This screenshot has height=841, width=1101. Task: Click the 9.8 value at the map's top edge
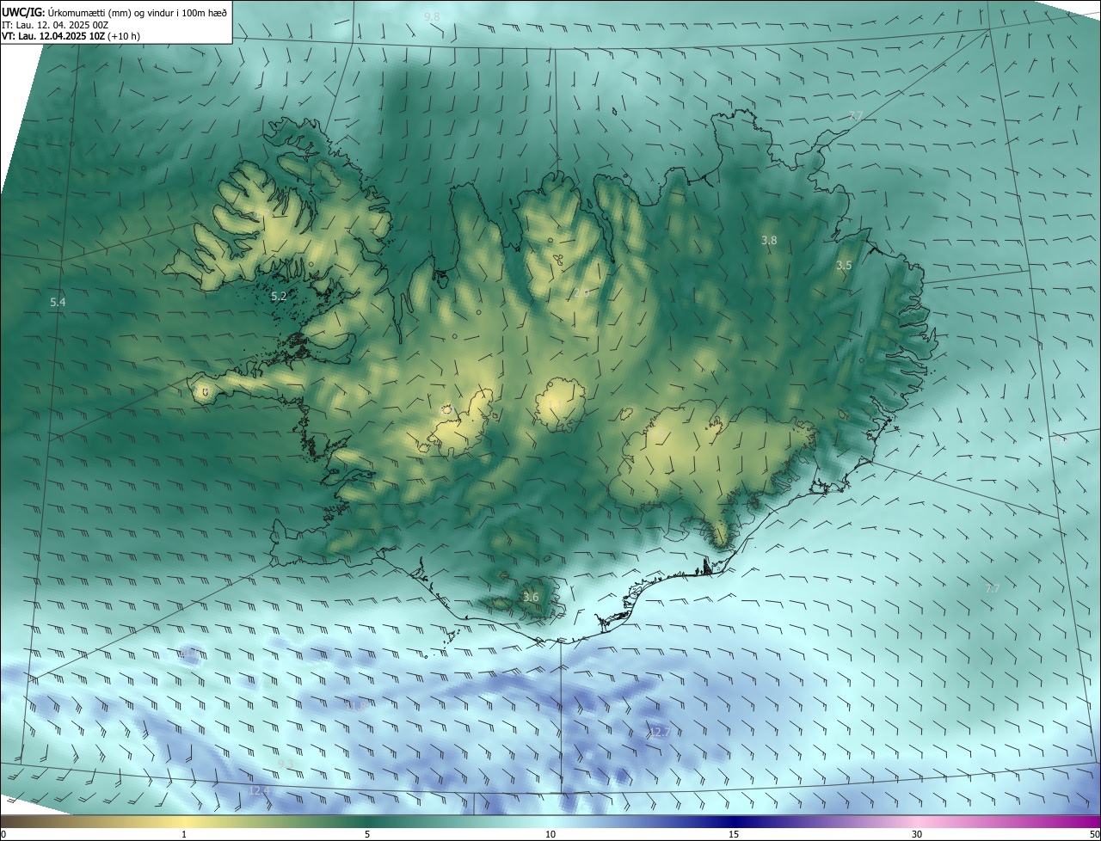tap(432, 17)
